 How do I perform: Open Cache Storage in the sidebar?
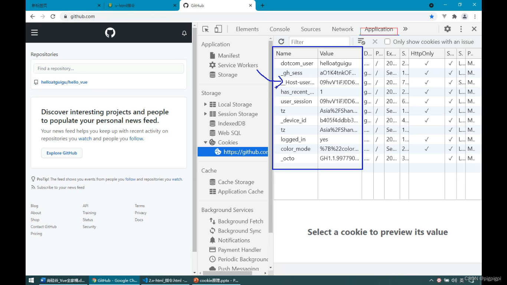click(x=236, y=182)
